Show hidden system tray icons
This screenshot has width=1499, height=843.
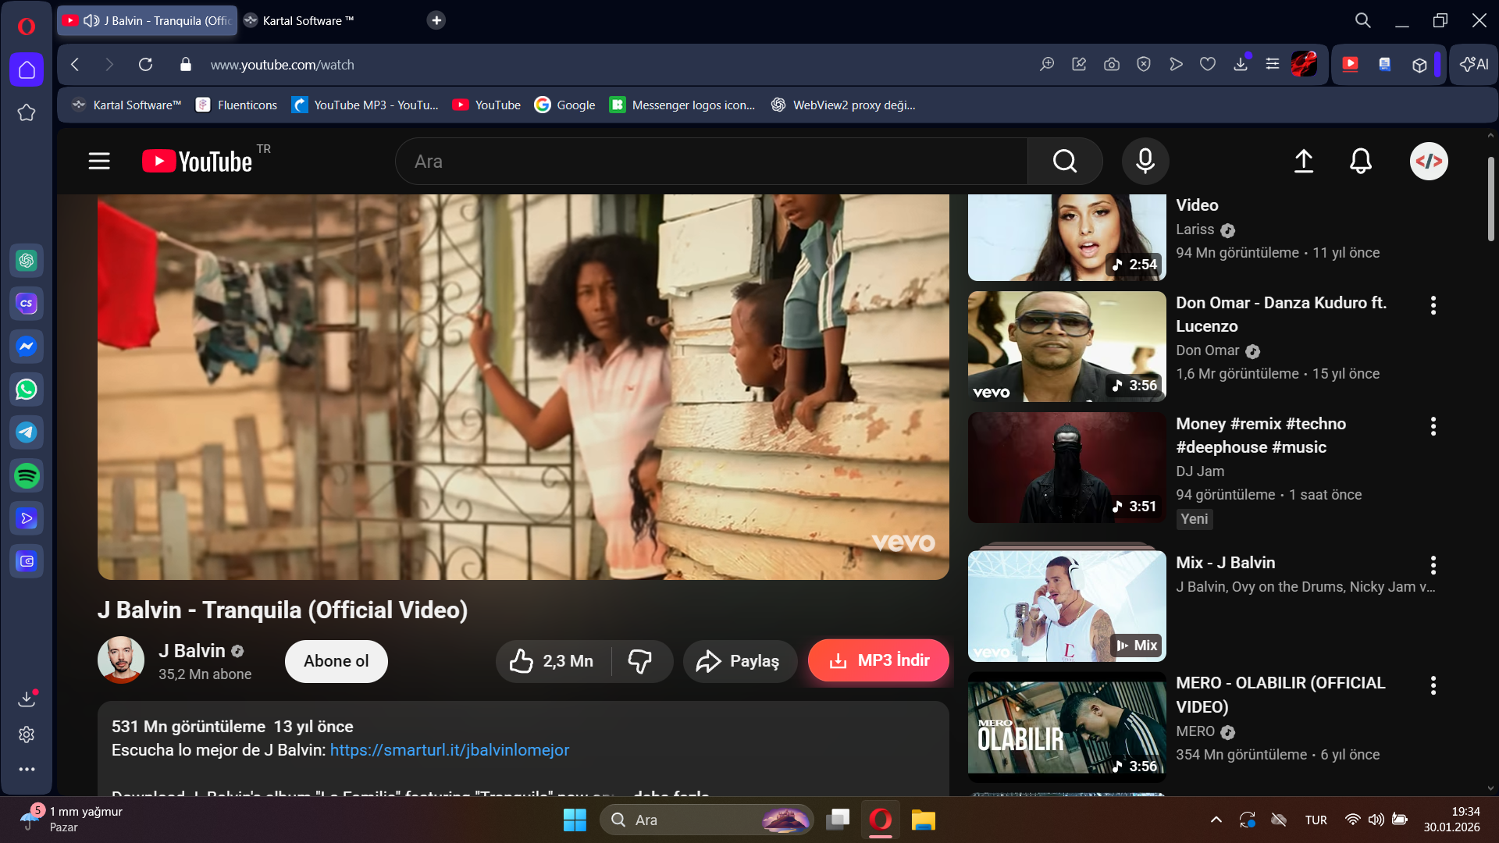(1216, 820)
